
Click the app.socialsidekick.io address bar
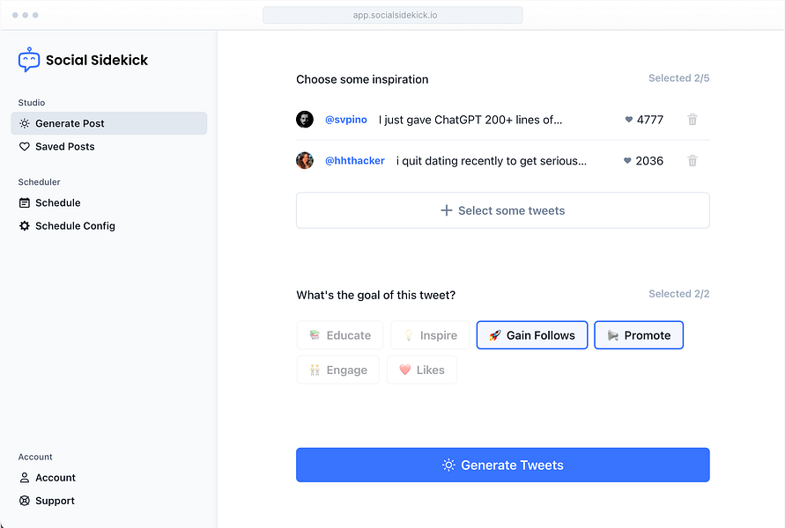393,15
